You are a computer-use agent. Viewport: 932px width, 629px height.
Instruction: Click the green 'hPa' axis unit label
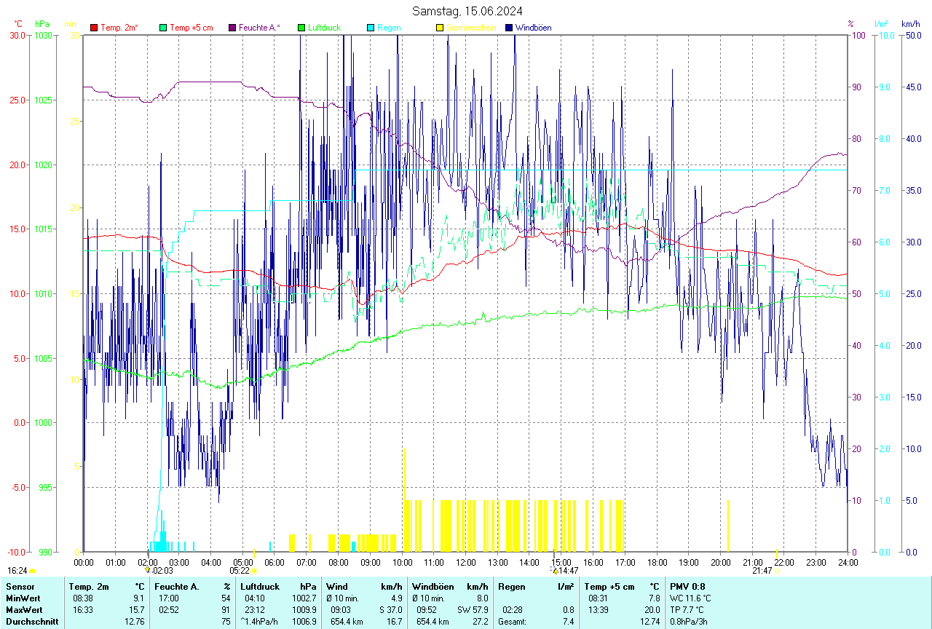point(42,24)
